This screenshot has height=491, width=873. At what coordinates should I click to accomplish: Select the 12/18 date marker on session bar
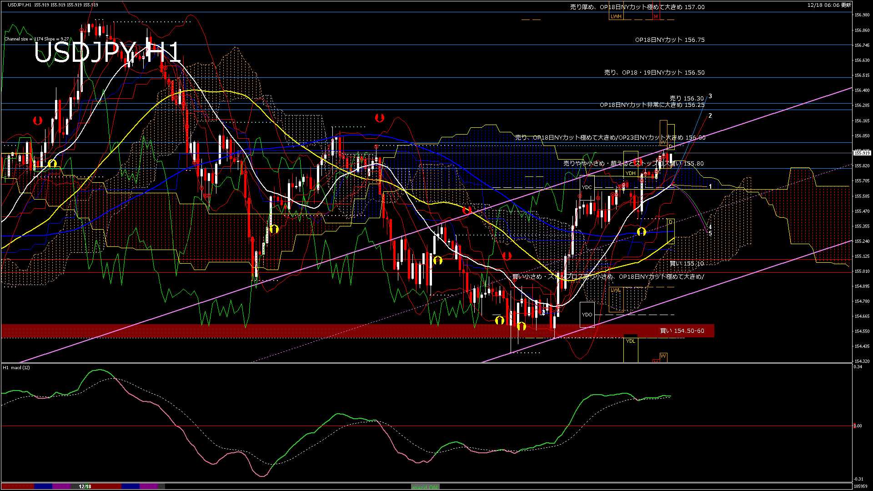click(x=85, y=486)
